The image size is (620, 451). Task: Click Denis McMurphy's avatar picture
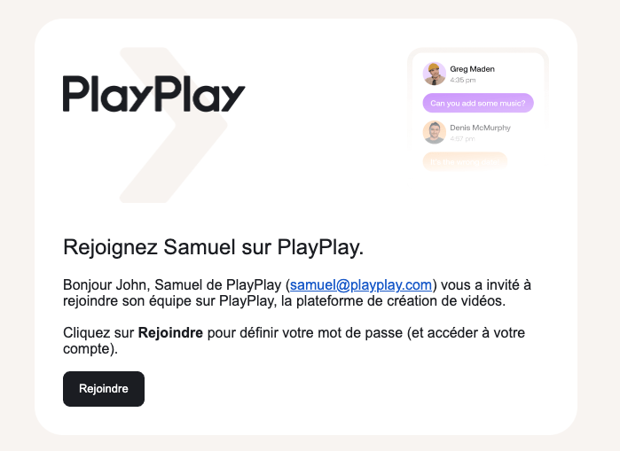(434, 132)
